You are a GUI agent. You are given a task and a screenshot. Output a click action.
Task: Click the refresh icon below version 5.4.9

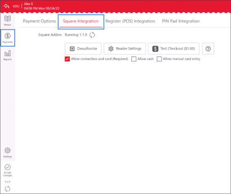coord(8,189)
